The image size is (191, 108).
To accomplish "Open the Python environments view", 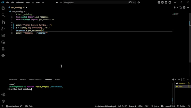I will coord(3,56).
